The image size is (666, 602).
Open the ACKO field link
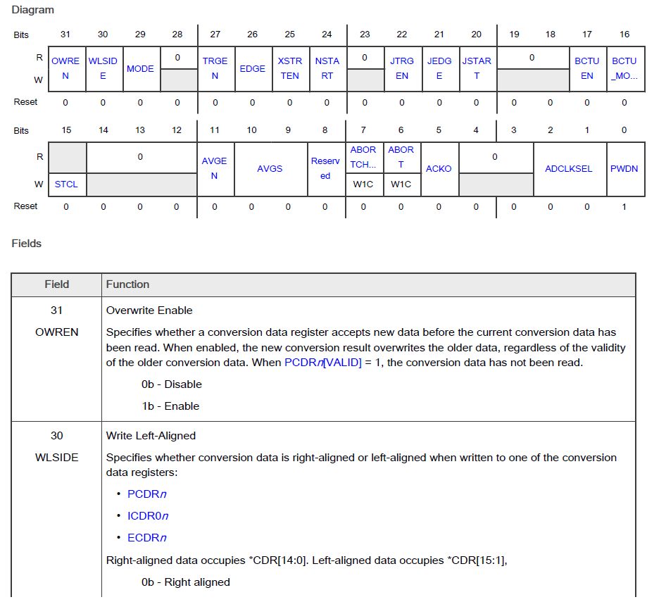(439, 169)
